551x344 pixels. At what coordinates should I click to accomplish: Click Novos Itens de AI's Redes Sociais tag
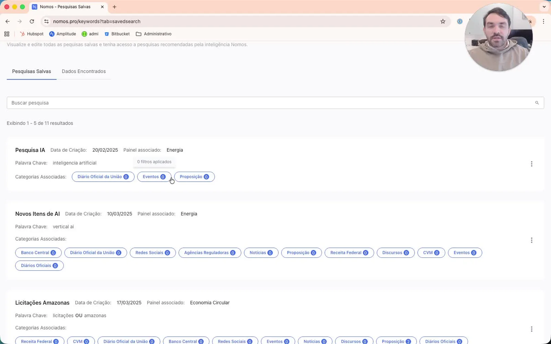[x=153, y=253]
